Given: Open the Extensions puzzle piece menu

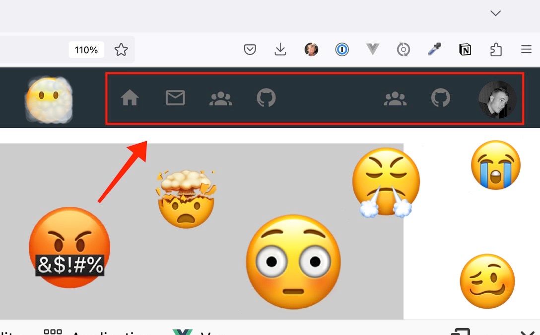Looking at the screenshot, I should [495, 50].
